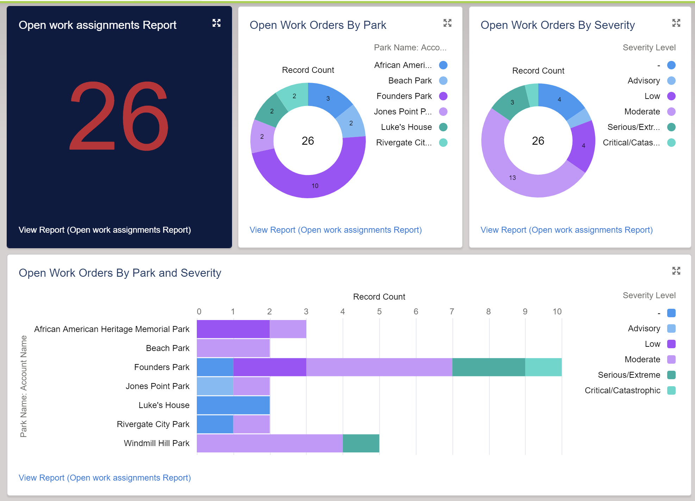
Task: Click the Low swatch in bar chart legend
Action: tap(671, 344)
